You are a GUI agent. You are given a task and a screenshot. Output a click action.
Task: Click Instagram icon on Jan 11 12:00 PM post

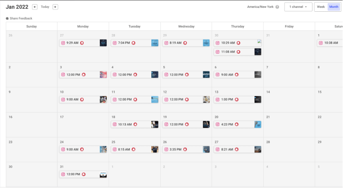pos(114,100)
